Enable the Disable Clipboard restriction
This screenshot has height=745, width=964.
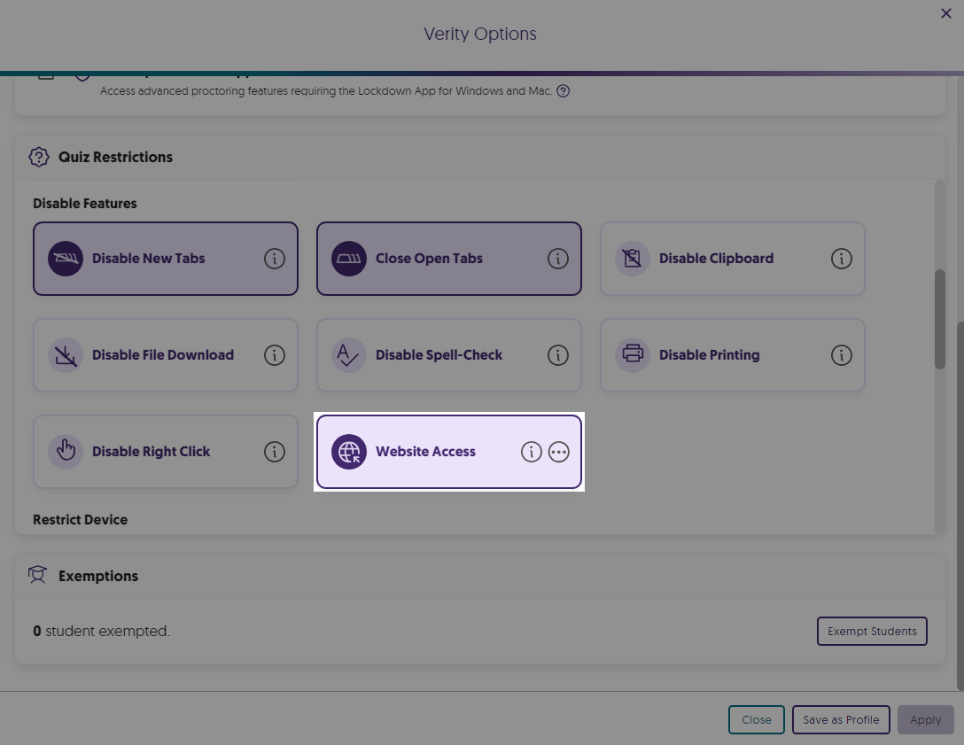click(716, 259)
